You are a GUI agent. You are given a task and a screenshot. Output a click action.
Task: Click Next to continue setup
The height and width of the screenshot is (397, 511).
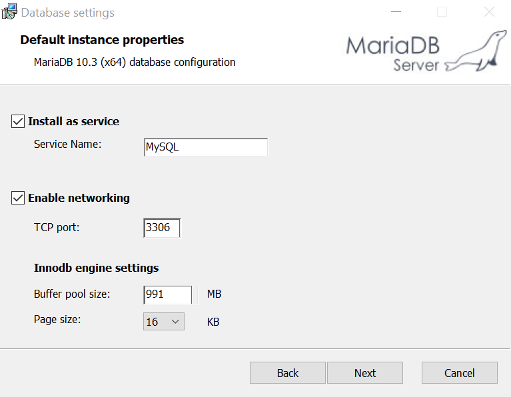pyautogui.click(x=365, y=372)
